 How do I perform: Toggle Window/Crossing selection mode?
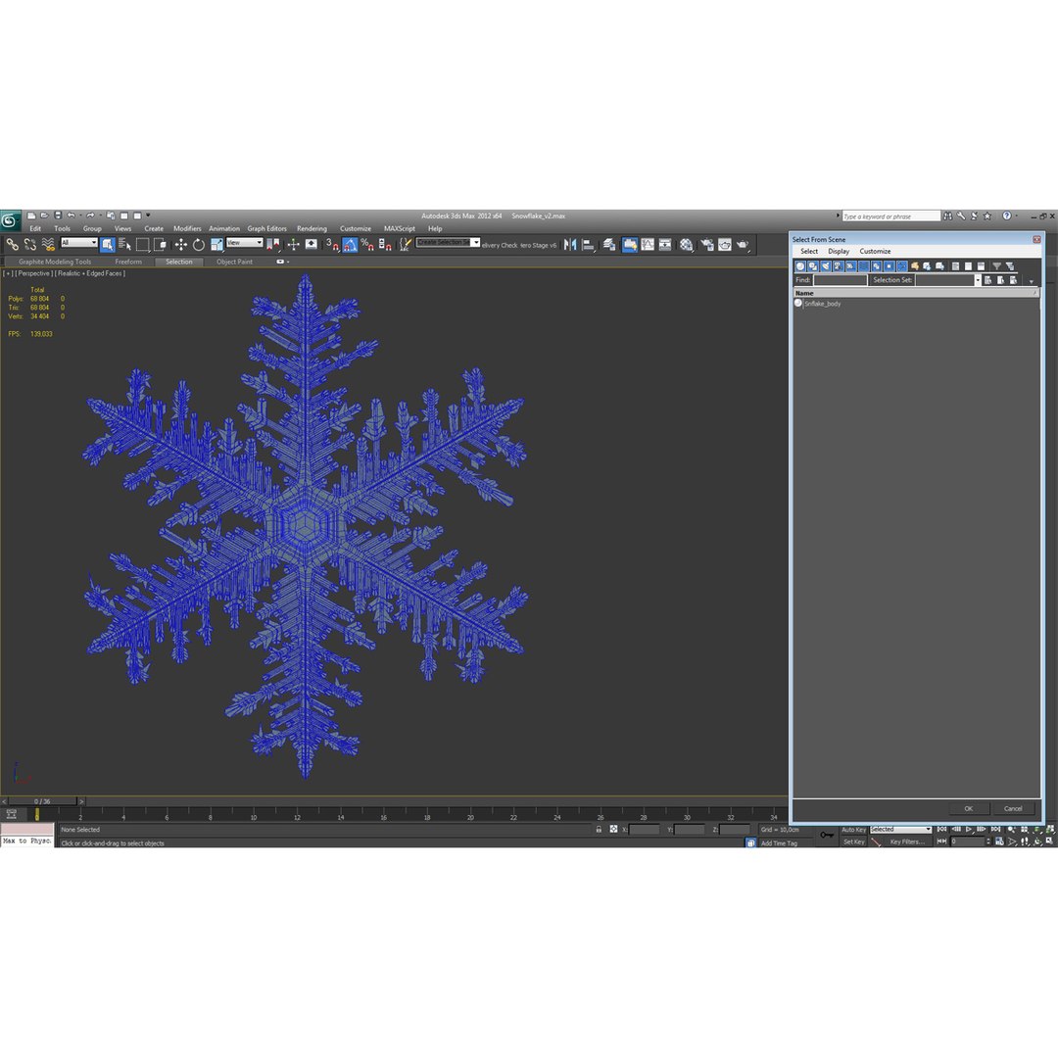click(160, 244)
